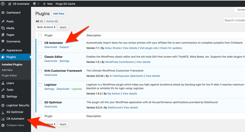Open Media library icon in sidebar
This screenshot has height=132, width=245.
click(3, 28)
